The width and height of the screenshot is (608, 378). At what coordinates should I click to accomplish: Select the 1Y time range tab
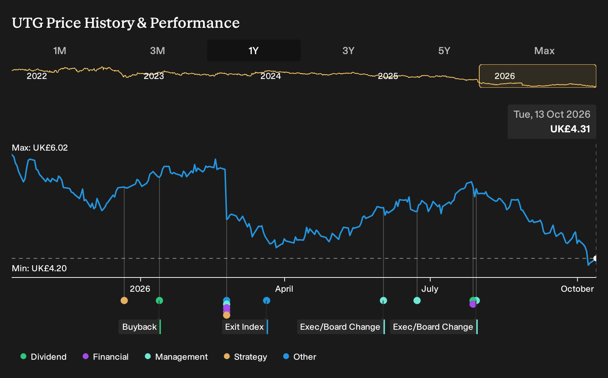point(254,50)
